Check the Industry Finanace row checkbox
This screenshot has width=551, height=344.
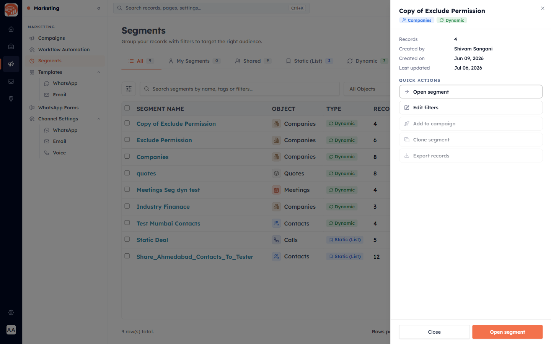(127, 206)
